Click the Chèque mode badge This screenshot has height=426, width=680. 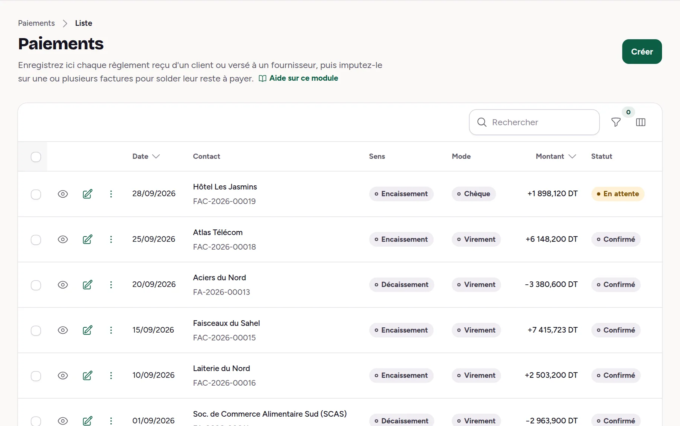pyautogui.click(x=474, y=194)
